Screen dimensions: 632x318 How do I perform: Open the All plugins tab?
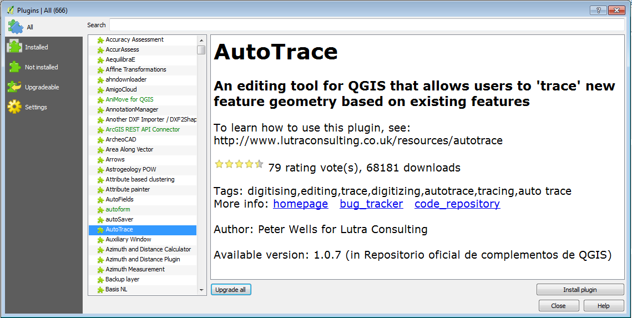click(44, 27)
